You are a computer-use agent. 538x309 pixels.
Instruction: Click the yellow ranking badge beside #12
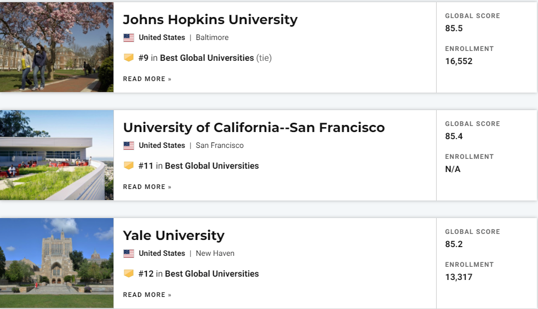point(129,273)
